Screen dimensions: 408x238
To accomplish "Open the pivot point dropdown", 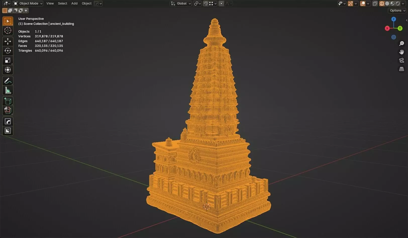I will point(197,4).
